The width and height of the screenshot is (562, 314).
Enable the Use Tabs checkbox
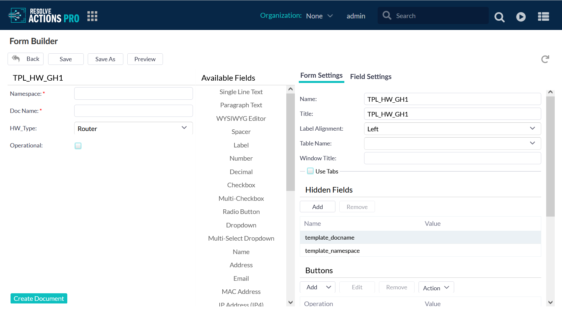tap(310, 171)
